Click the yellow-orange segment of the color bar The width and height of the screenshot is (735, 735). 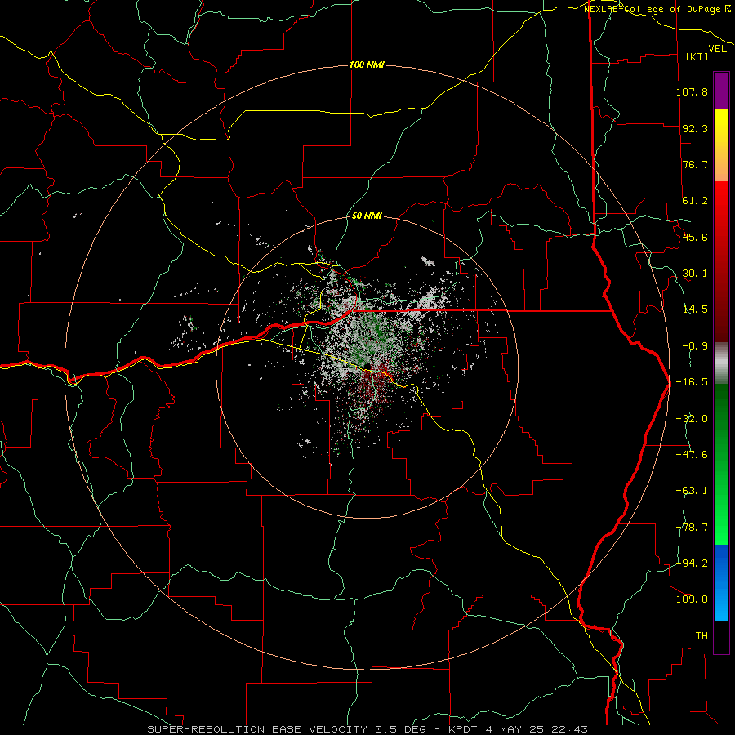(721, 145)
